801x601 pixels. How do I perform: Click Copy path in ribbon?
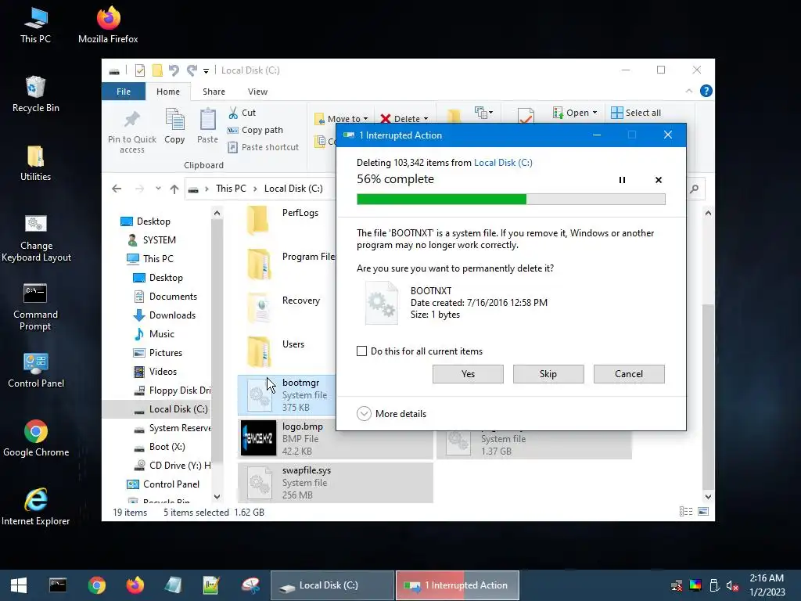(255, 130)
